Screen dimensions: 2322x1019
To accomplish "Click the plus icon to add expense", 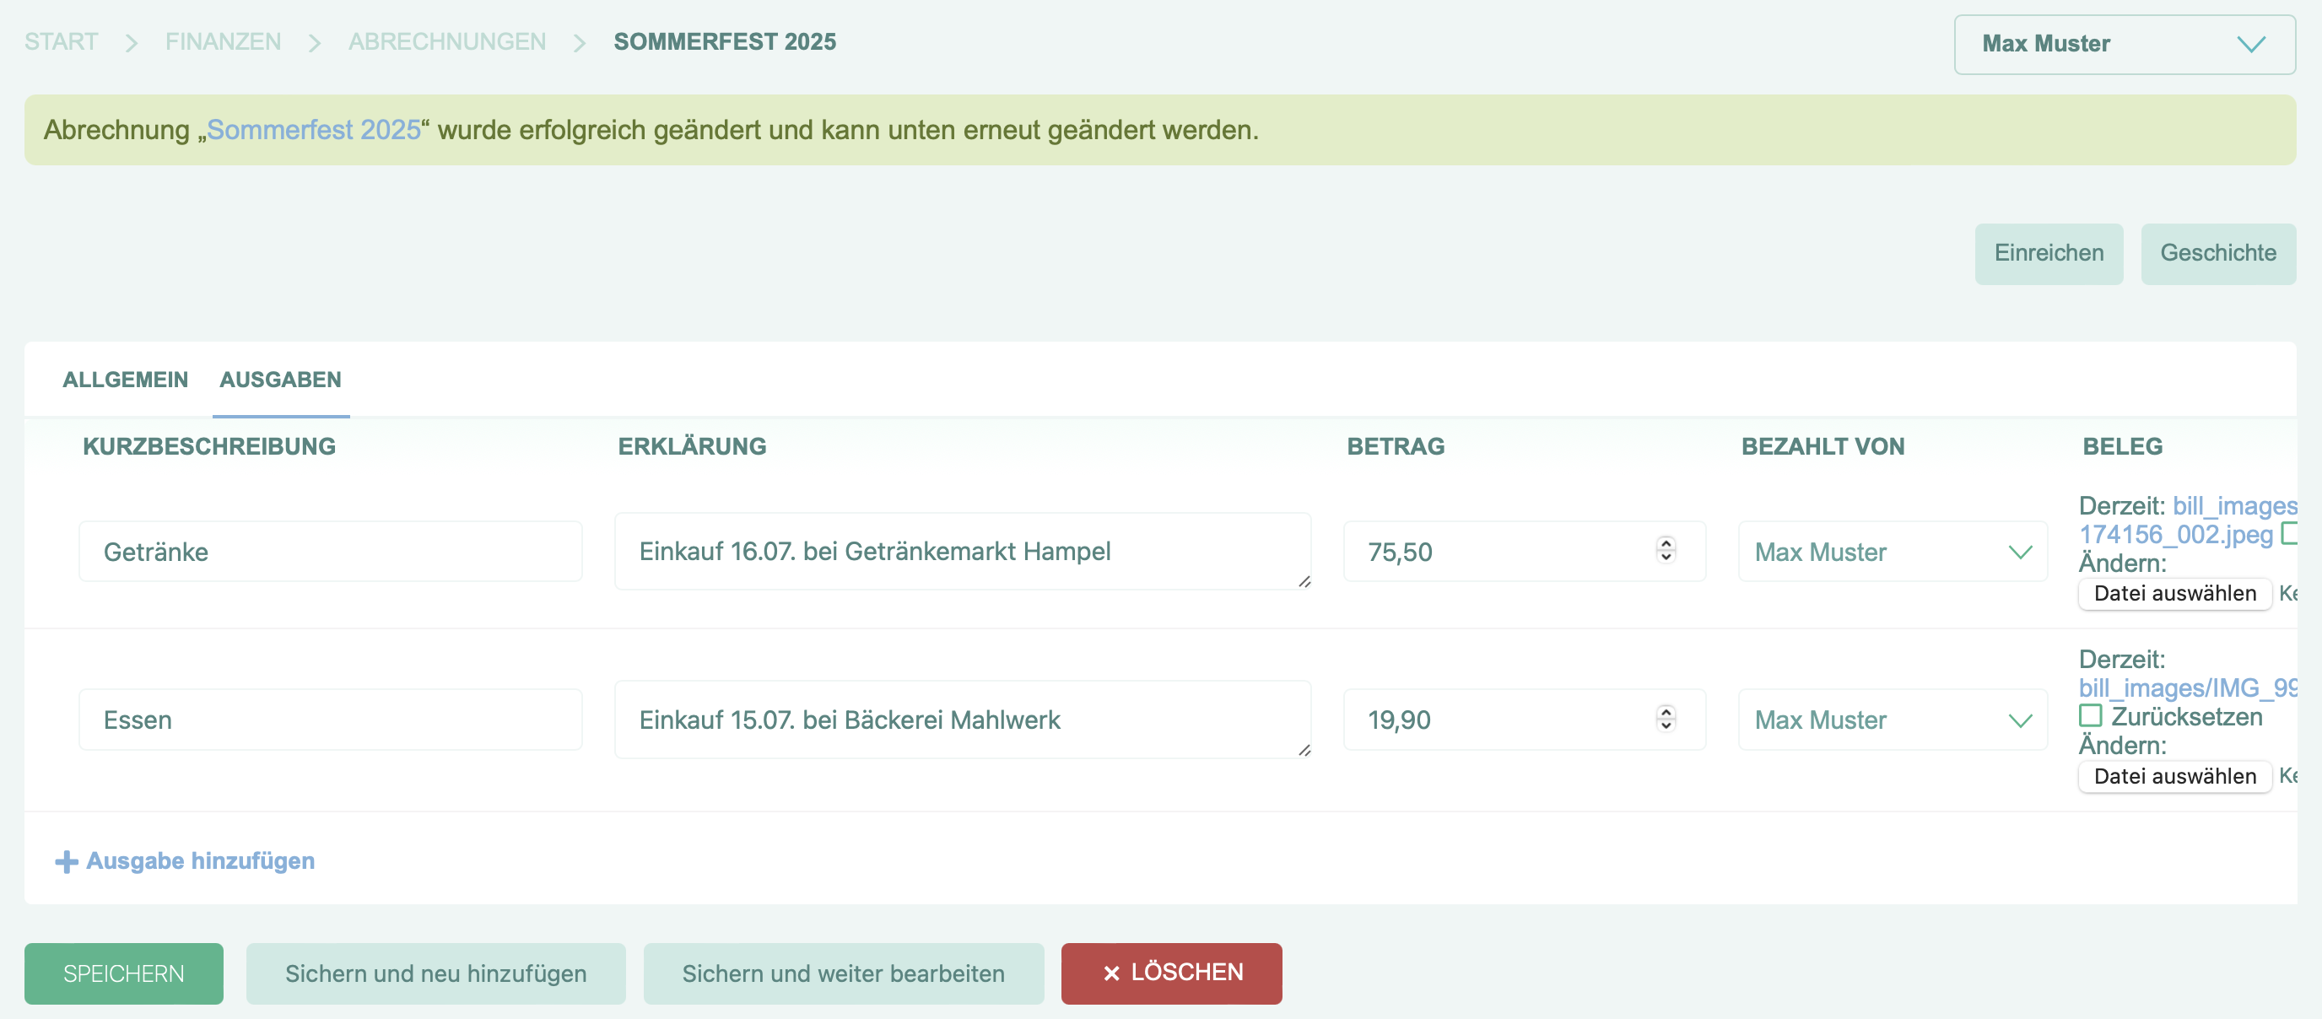I will click(66, 861).
